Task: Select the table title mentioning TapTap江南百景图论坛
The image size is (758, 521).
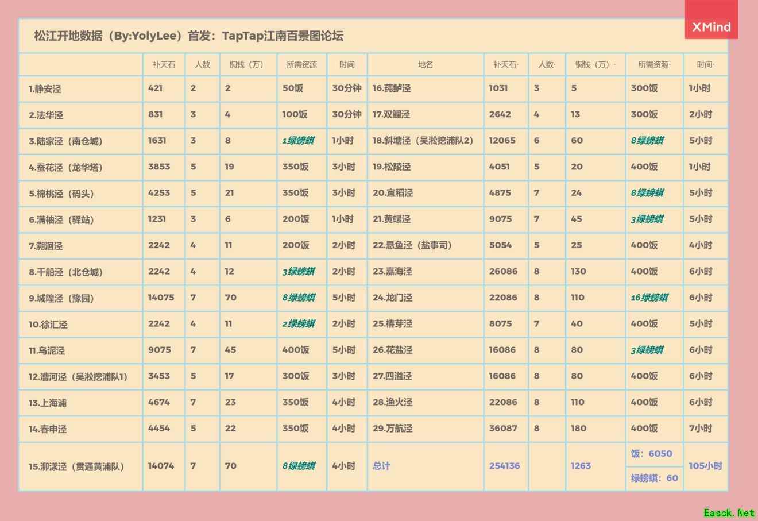Action: [x=188, y=36]
